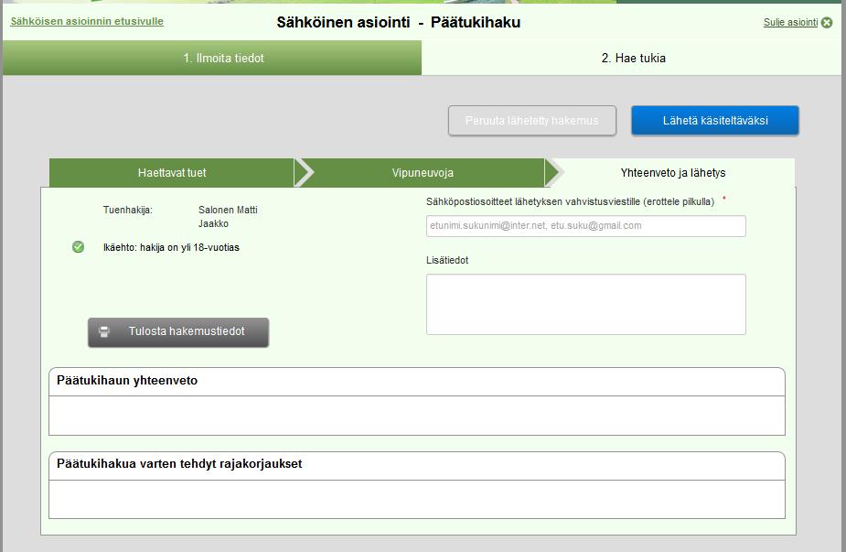Viewport: 846px width, 552px height.
Task: Focus the confirmation email addresses field
Action: (x=586, y=226)
